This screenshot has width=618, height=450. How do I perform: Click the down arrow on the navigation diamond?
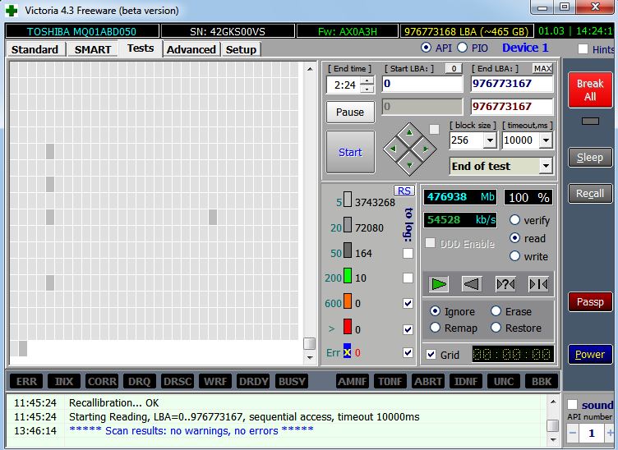pos(409,165)
